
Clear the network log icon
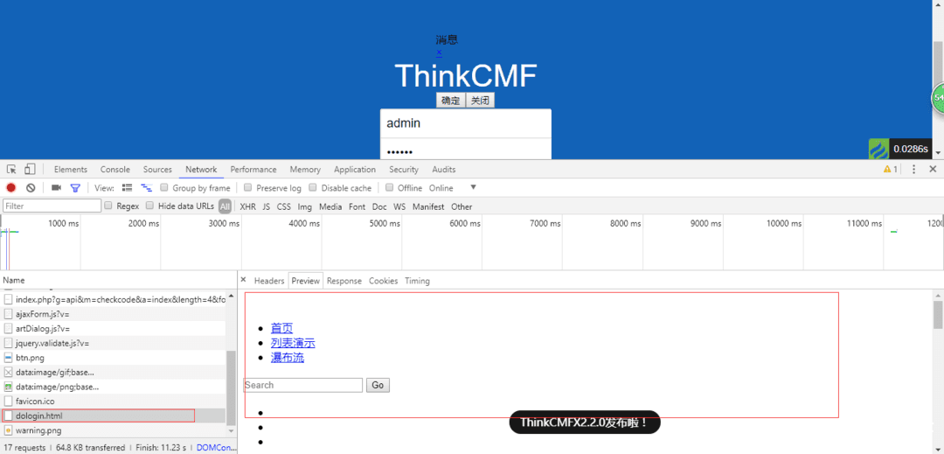[x=31, y=188]
